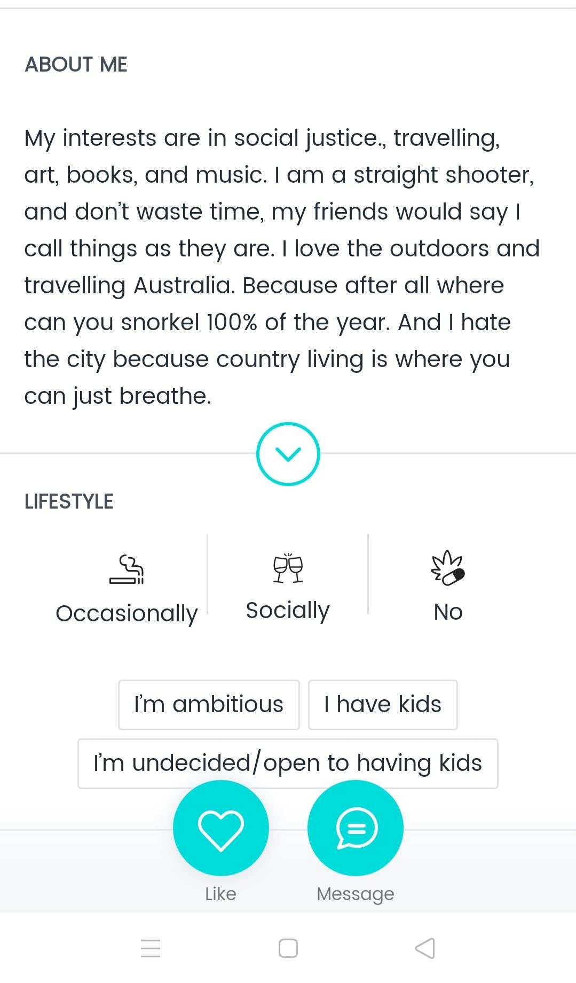
Task: Tap the "Message" text label
Action: [356, 894]
